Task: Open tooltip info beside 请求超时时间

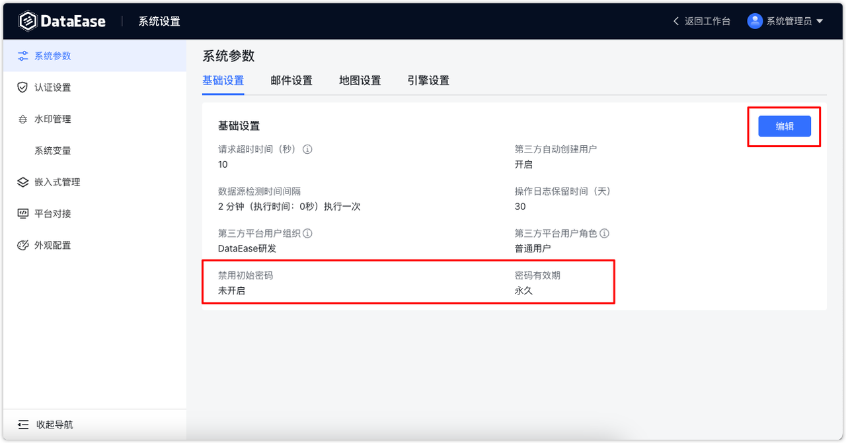Action: 307,149
